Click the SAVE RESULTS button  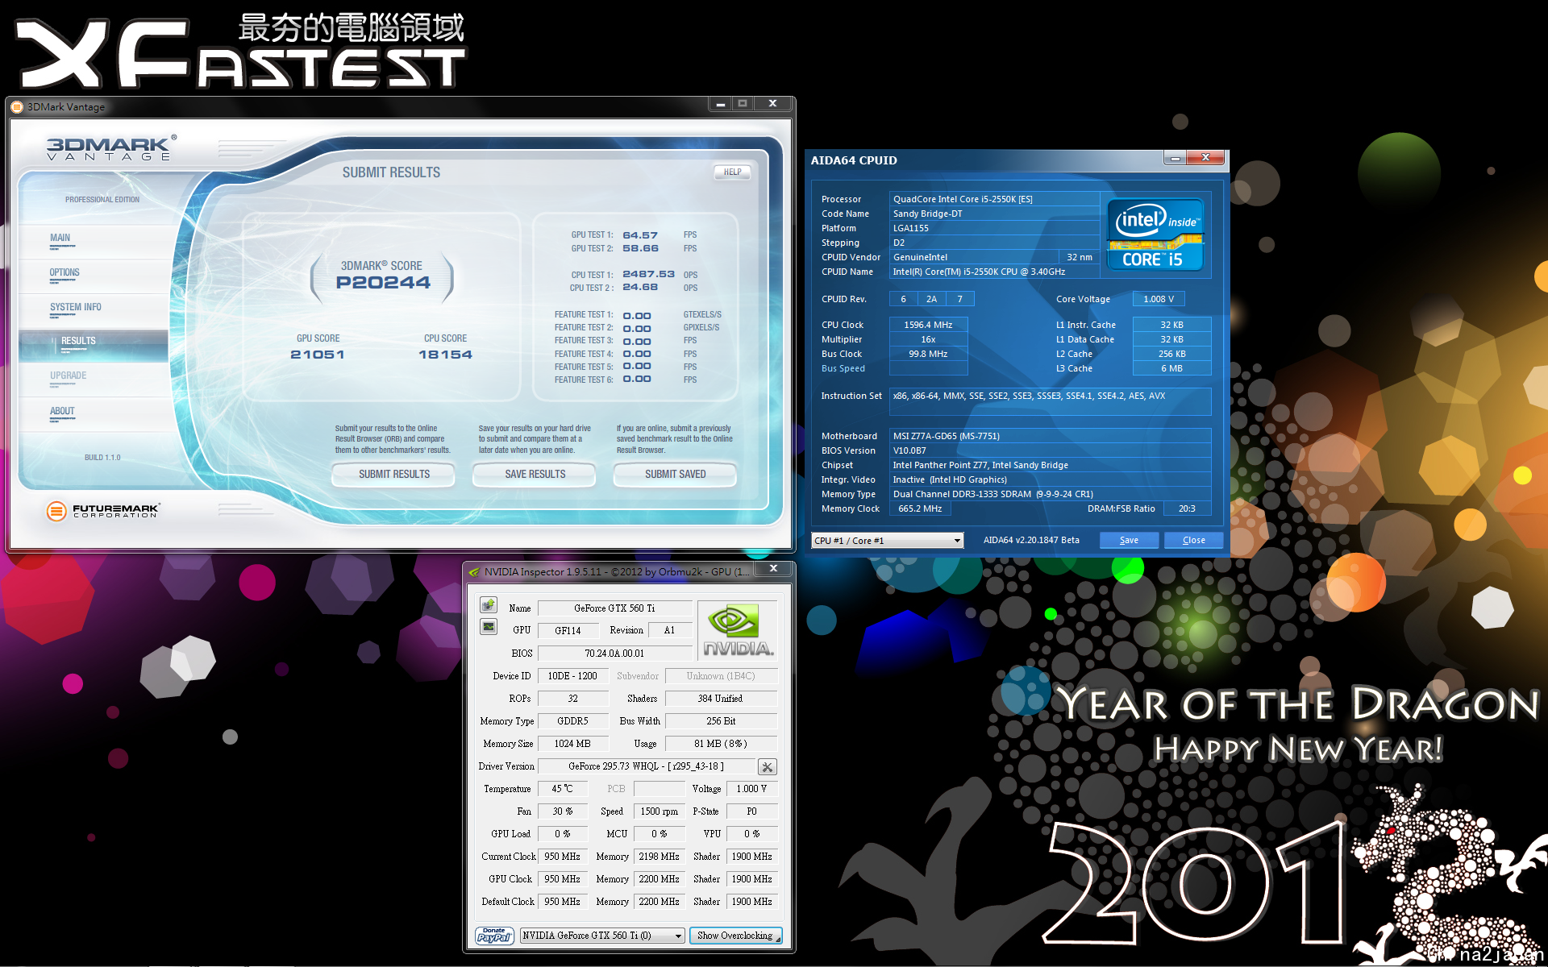coord(535,474)
